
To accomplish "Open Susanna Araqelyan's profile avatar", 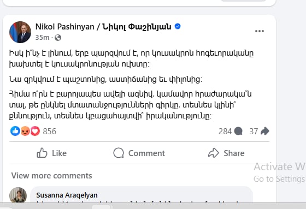I will (x=18, y=195).
